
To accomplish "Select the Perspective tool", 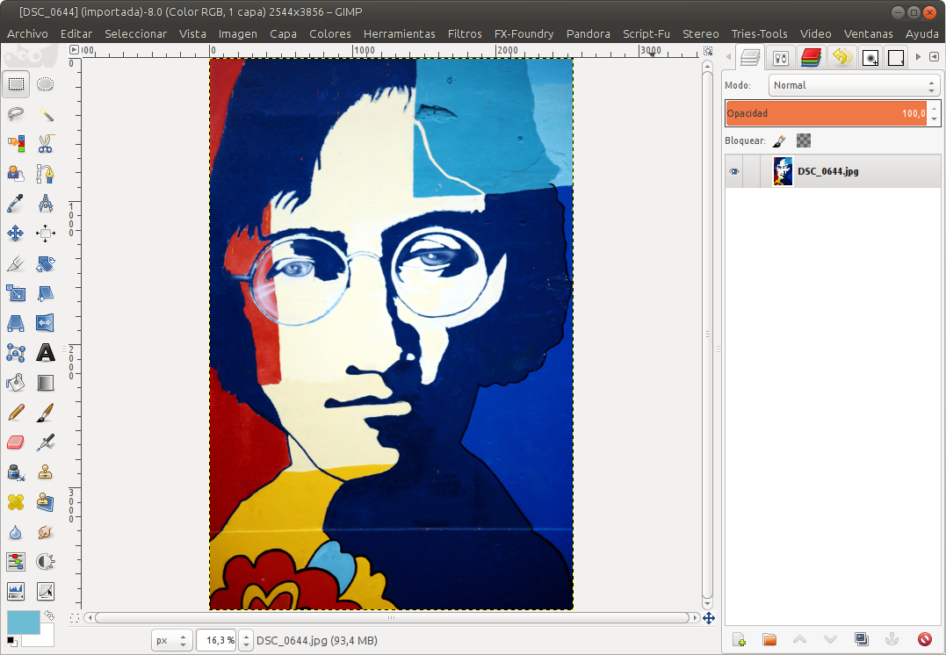I will tap(16, 323).
